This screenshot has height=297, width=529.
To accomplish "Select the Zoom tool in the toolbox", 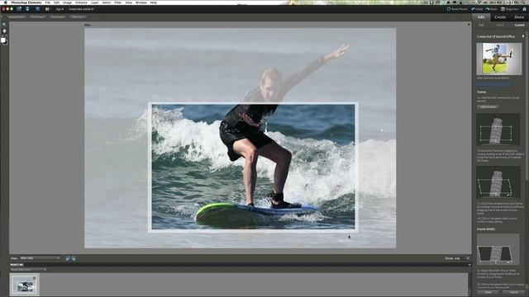I will [4, 24].
